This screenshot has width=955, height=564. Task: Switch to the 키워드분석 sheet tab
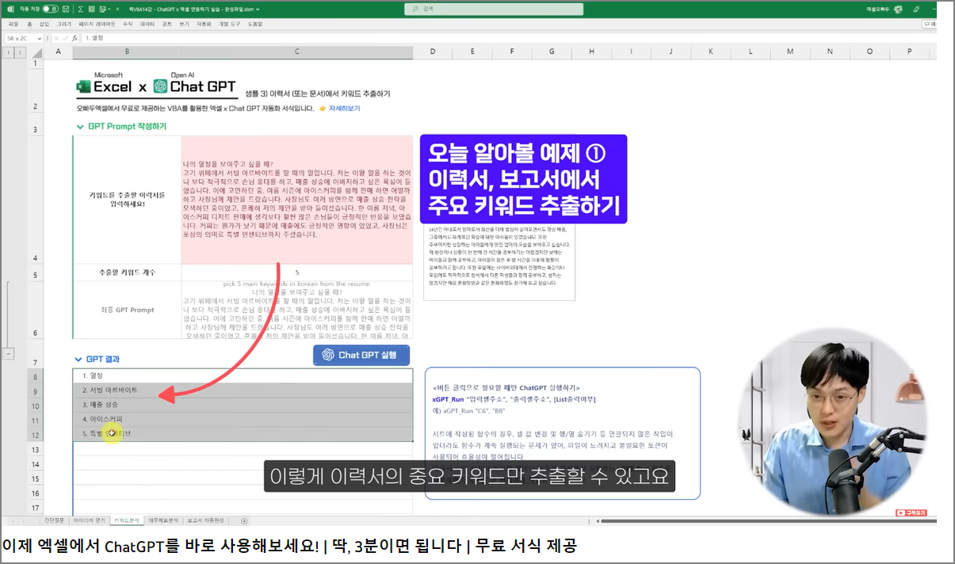tap(127, 520)
